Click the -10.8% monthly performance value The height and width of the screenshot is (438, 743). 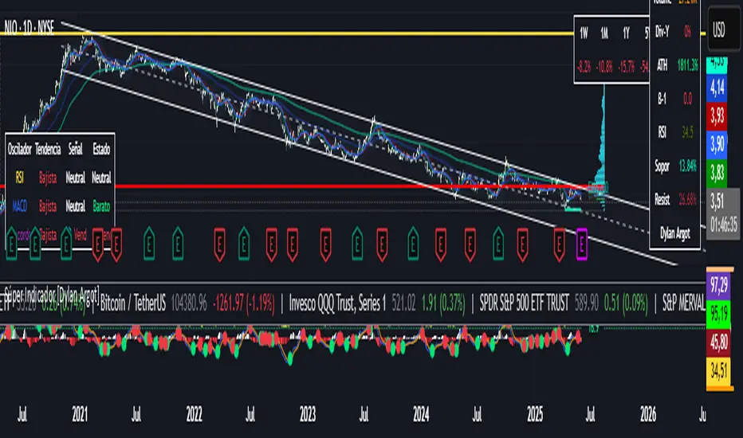[x=604, y=67]
